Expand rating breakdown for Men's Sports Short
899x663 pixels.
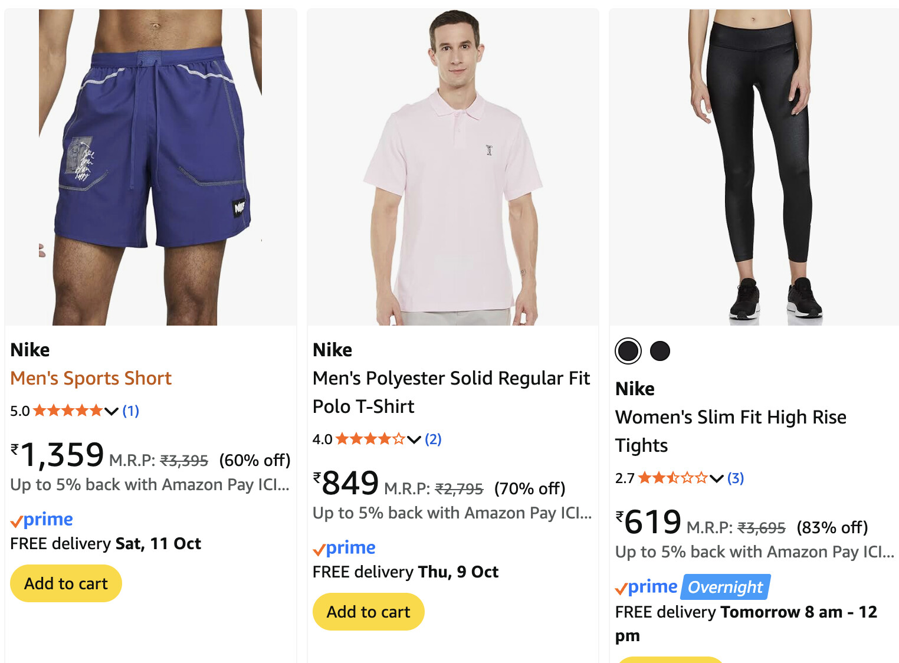click(111, 411)
